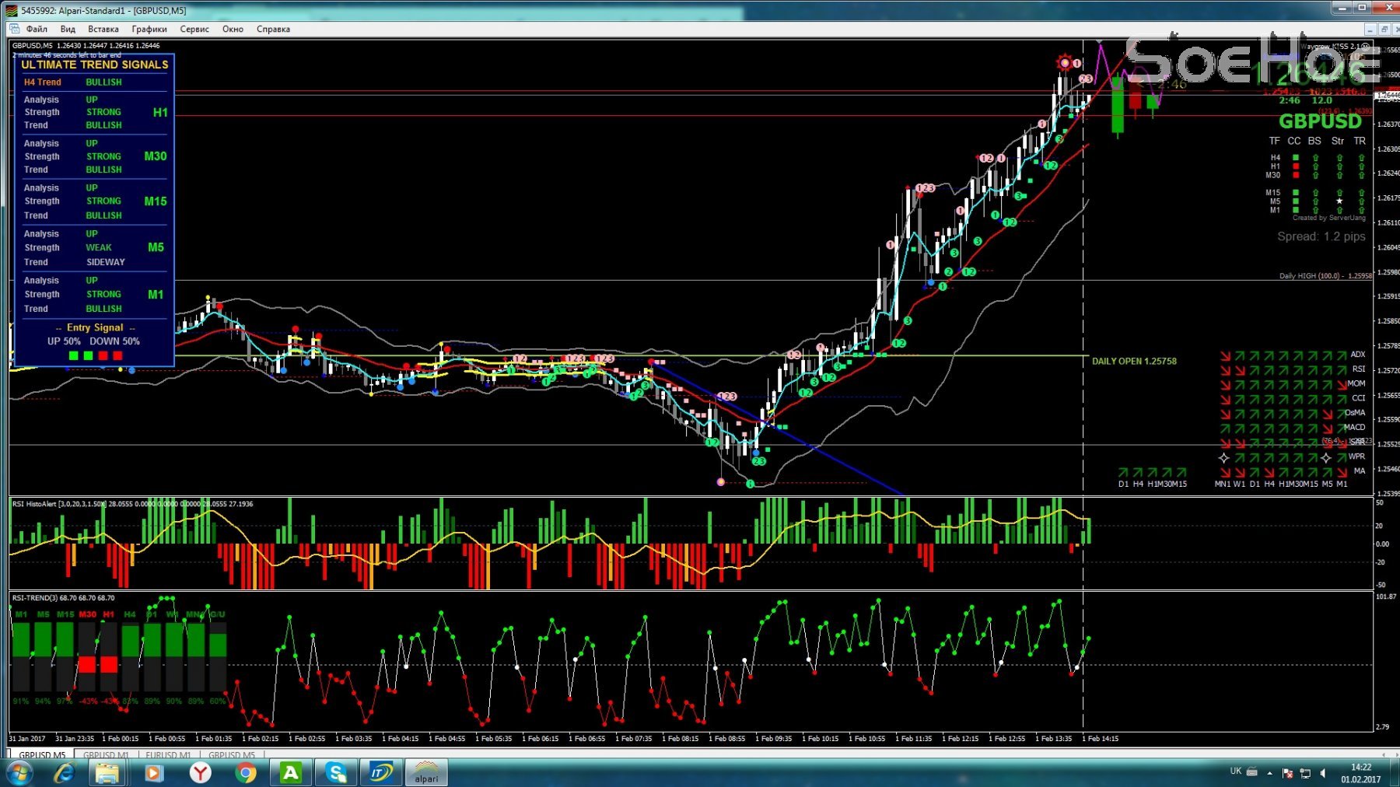Launch Google Chrome from taskbar
This screenshot has height=787, width=1400.
point(246,772)
